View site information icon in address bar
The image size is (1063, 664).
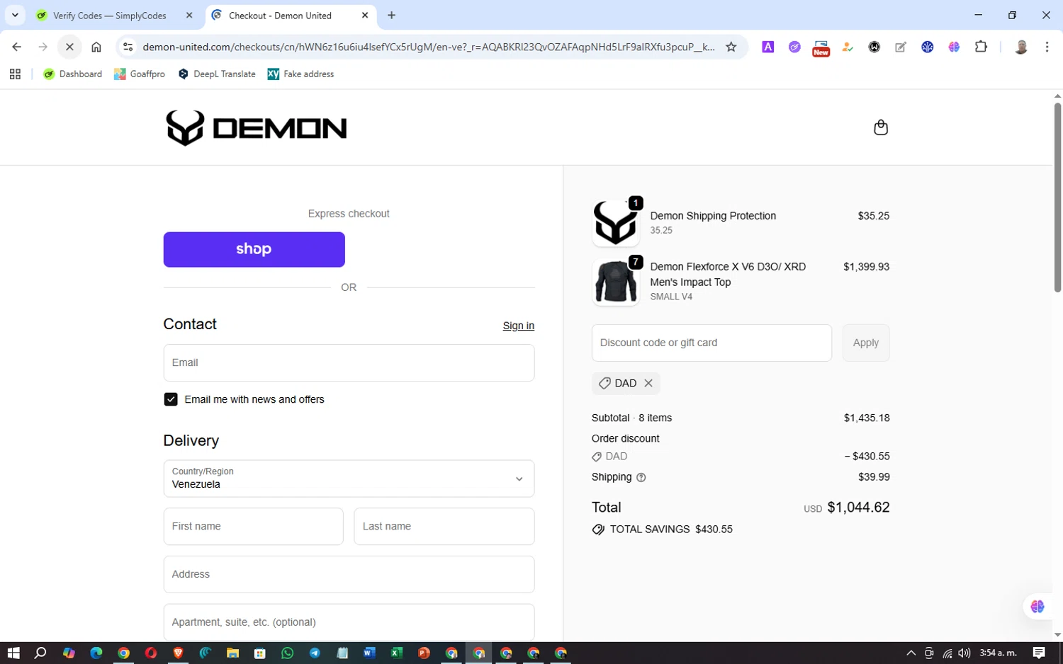(x=128, y=47)
